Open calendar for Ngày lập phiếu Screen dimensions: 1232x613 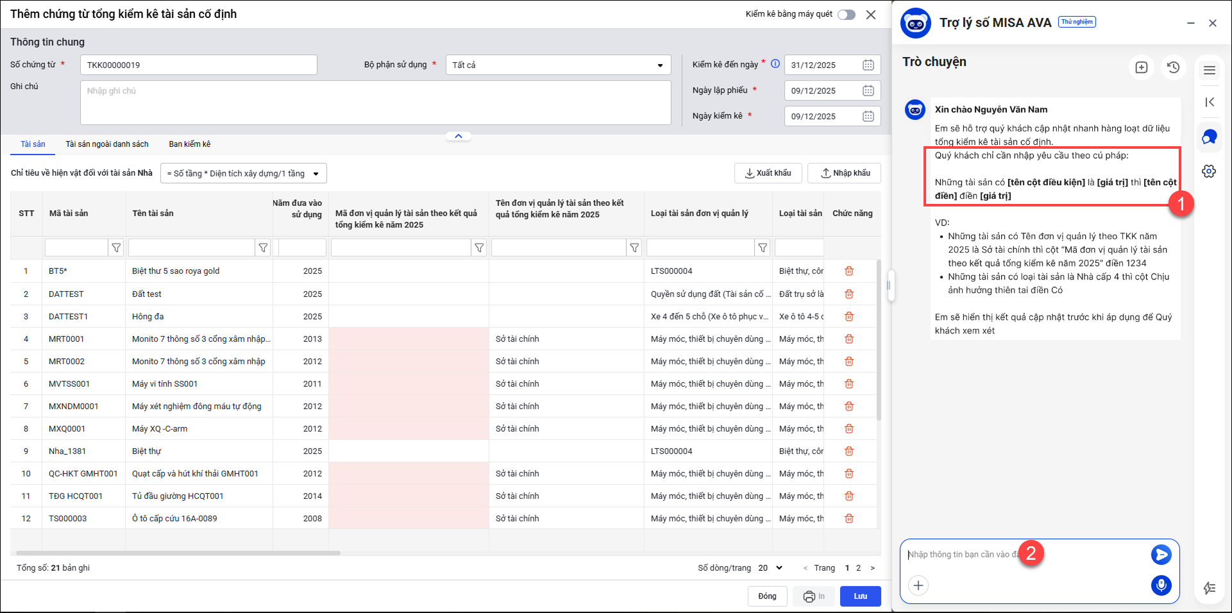tap(868, 90)
